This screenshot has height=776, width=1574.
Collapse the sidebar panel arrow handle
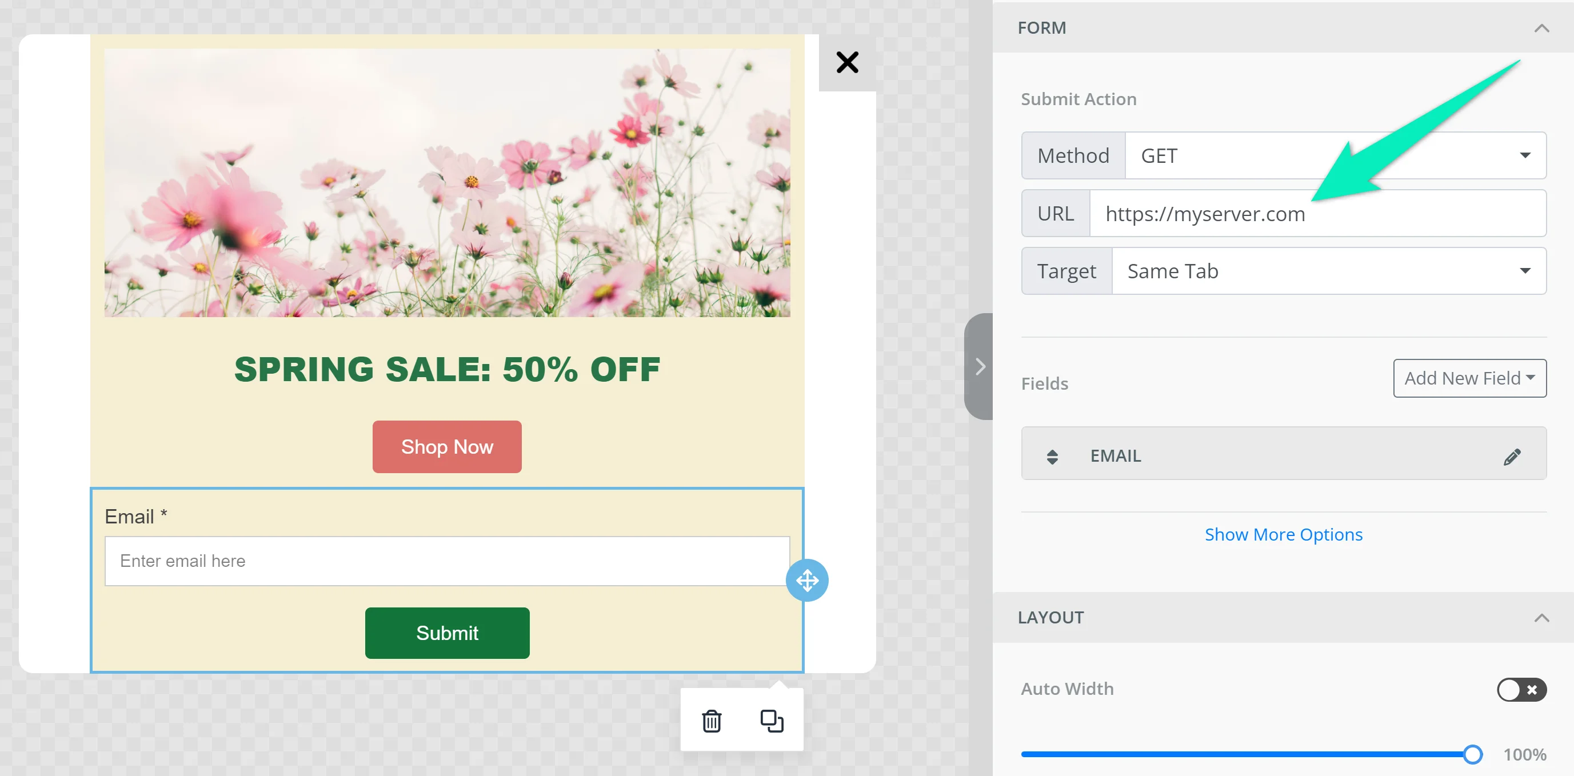pyautogui.click(x=980, y=367)
